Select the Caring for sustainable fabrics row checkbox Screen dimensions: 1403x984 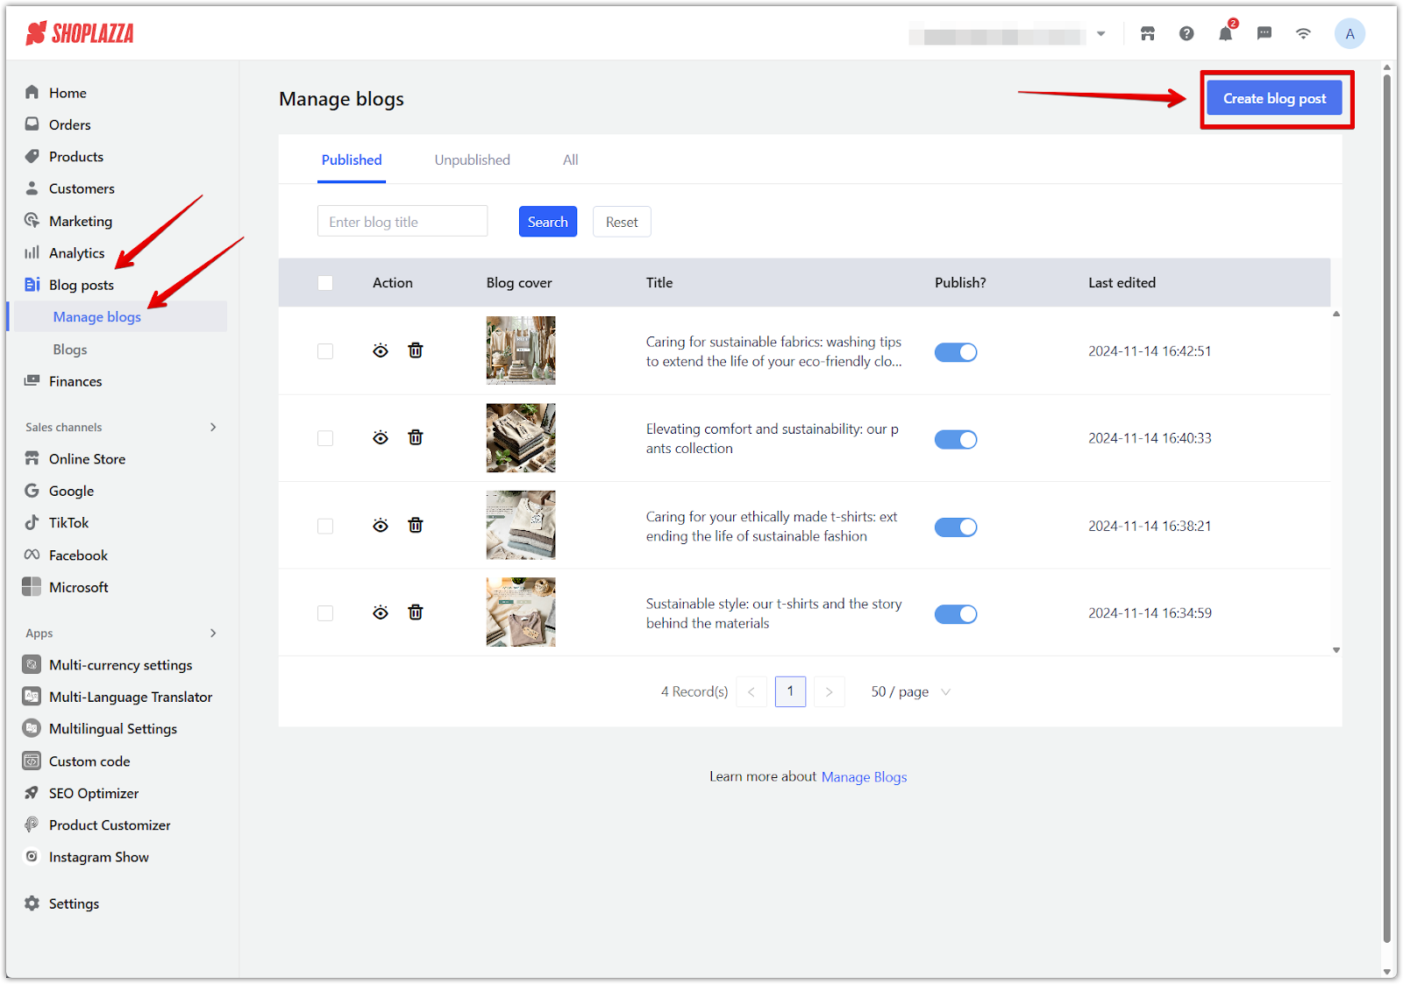(x=325, y=351)
